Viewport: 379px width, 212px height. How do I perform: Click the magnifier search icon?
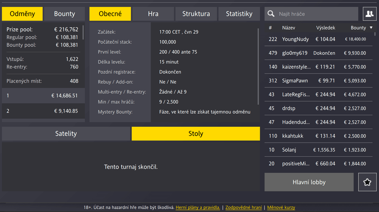pos(271,14)
